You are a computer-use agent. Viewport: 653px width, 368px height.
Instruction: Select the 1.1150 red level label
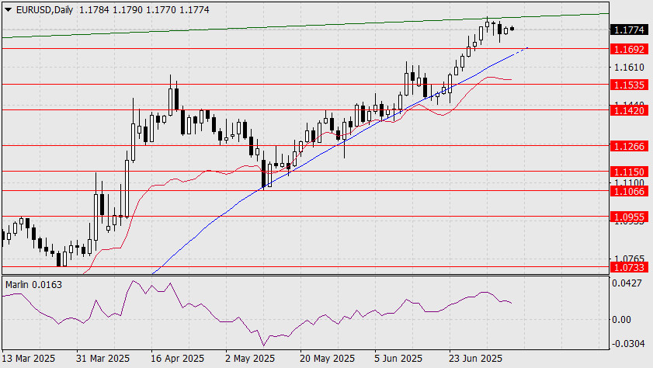point(629,172)
